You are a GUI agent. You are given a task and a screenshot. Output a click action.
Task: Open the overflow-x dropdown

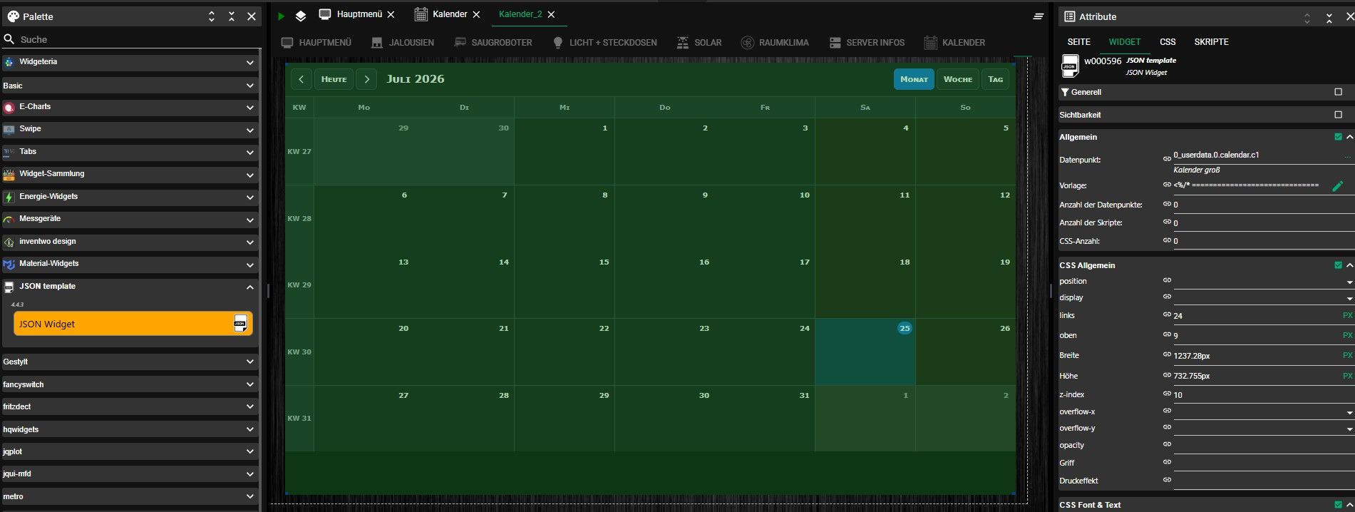point(1349,413)
